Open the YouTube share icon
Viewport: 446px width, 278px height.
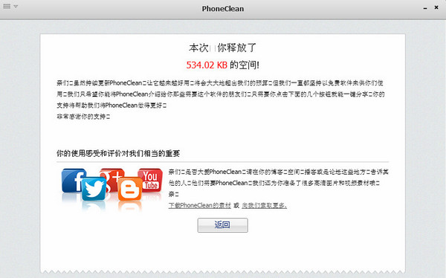[x=150, y=180]
